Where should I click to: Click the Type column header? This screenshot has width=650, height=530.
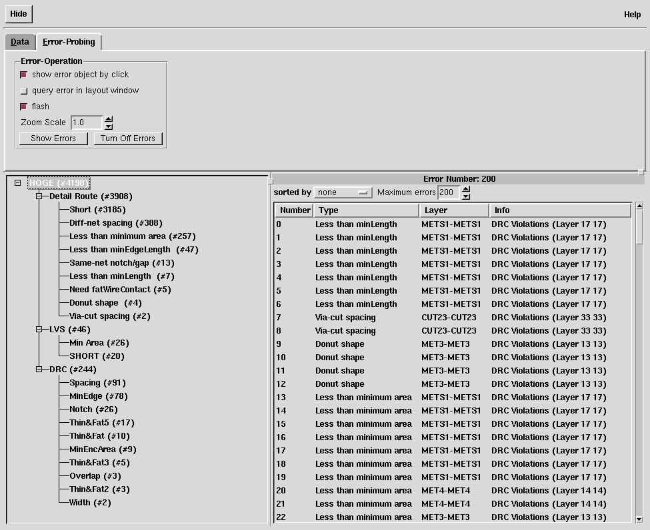365,210
